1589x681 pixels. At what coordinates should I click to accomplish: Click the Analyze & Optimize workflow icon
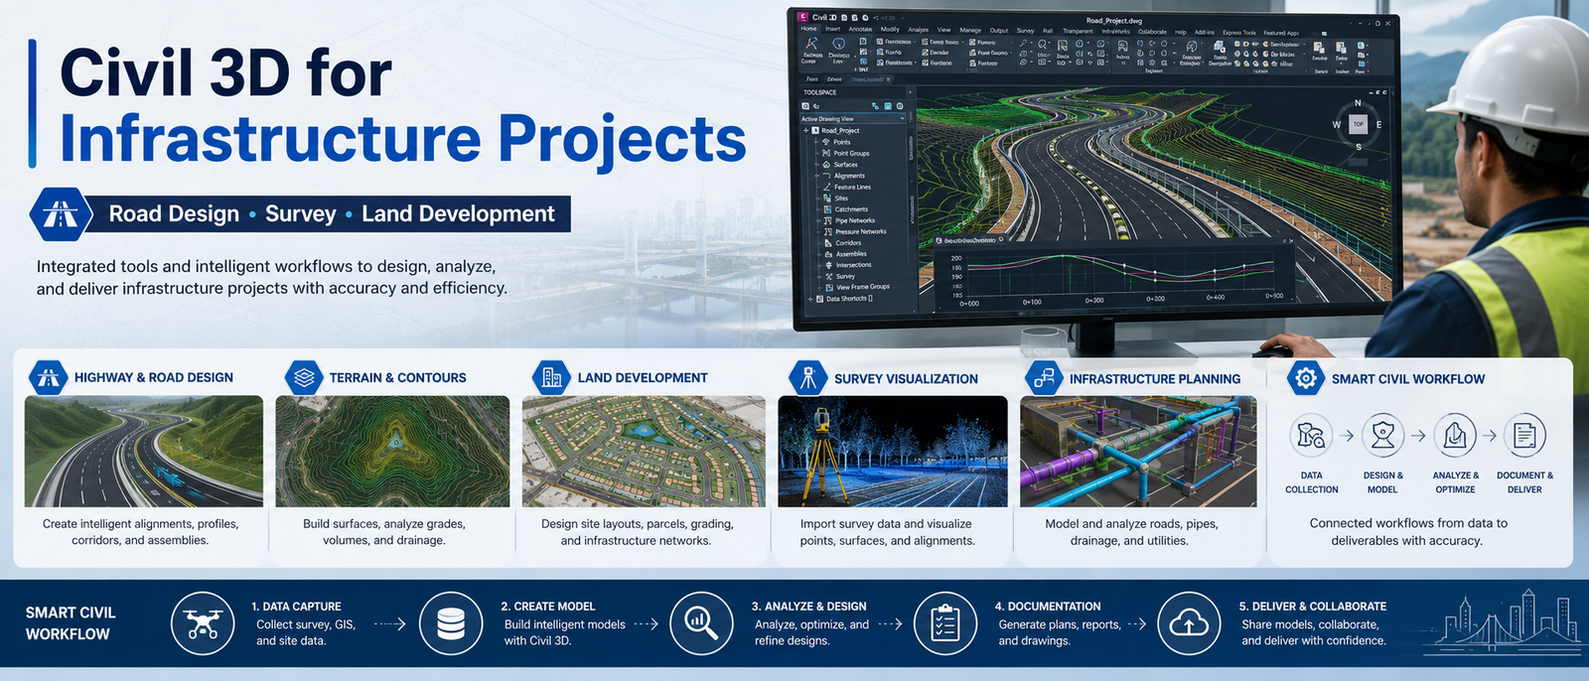point(1455,435)
